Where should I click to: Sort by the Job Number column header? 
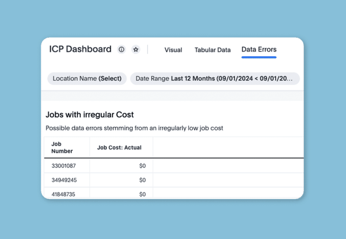click(x=62, y=148)
